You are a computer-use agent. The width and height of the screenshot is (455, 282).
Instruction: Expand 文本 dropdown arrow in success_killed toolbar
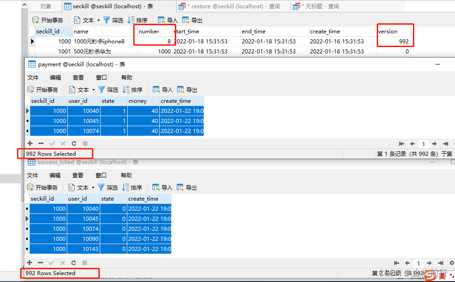93,188
